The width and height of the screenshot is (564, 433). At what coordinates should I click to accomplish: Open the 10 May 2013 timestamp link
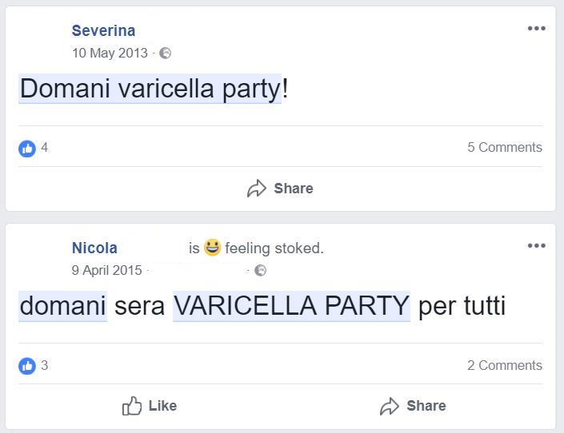click(110, 54)
